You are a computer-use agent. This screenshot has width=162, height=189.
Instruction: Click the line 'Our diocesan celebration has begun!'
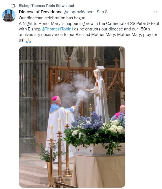(x=53, y=18)
